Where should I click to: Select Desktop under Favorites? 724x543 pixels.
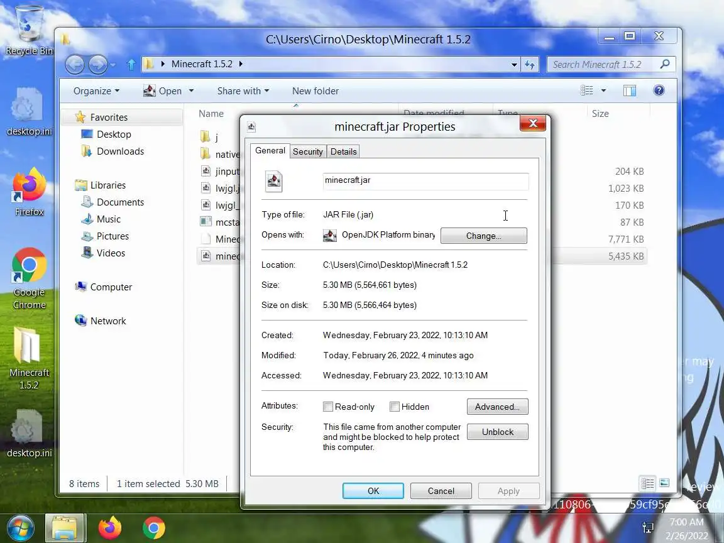tap(106, 134)
